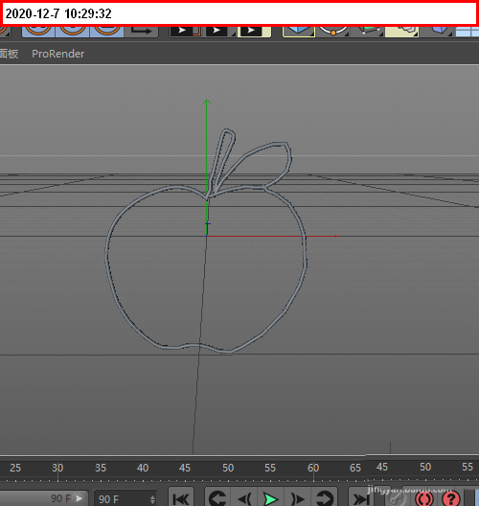Click the red question mark keyframe icon
The width and height of the screenshot is (479, 506).
click(451, 499)
